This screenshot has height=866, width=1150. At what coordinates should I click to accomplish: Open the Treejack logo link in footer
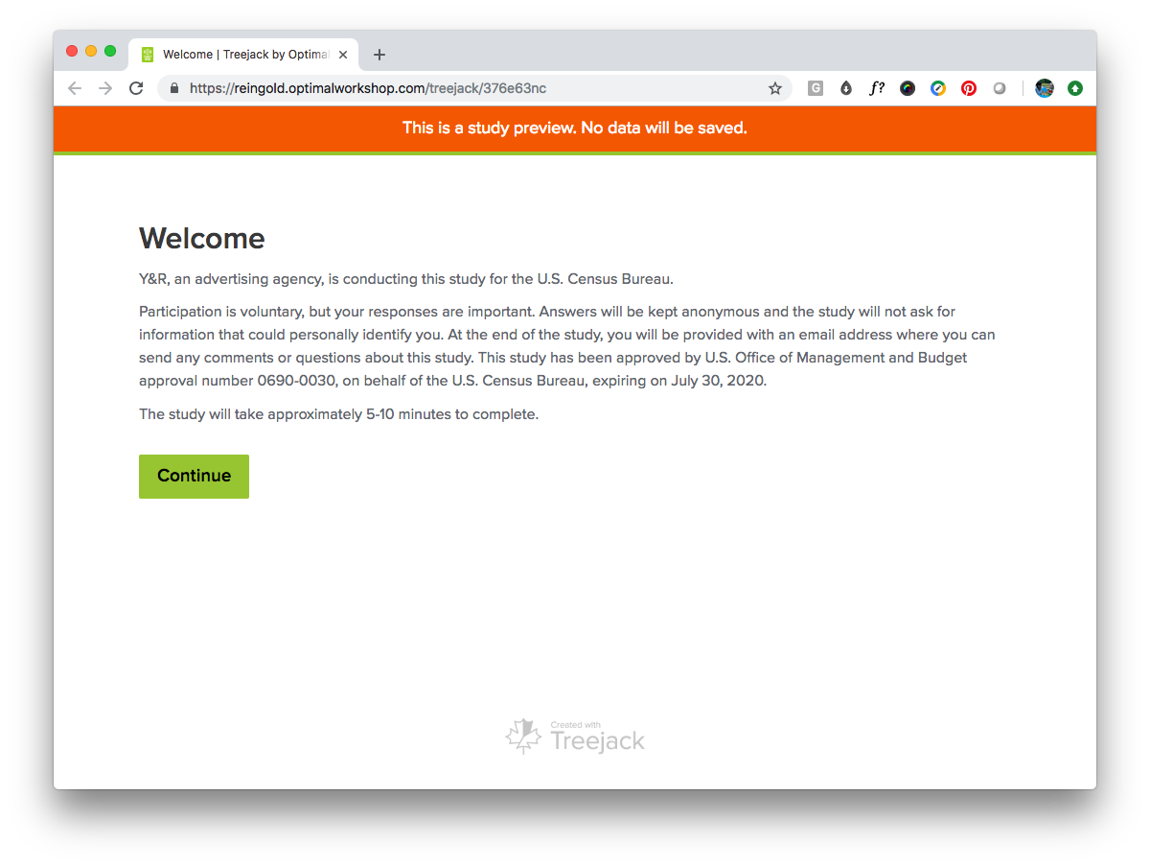575,737
